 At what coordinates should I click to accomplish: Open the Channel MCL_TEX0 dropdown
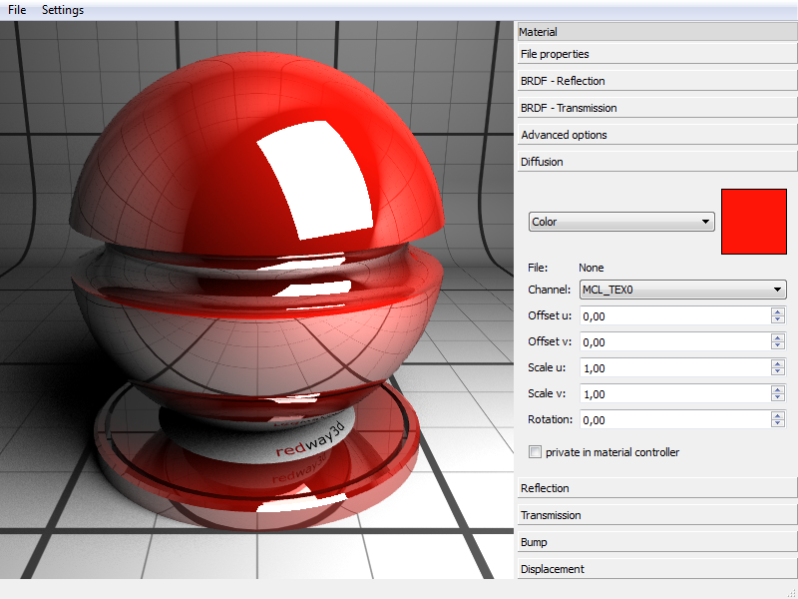(x=683, y=291)
